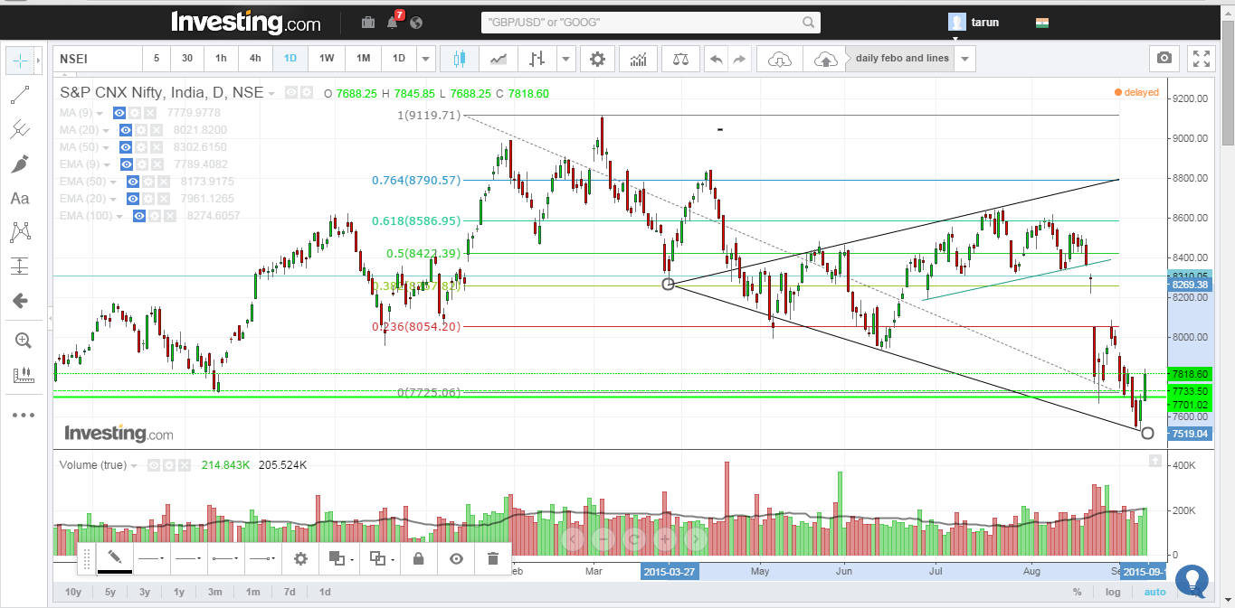The image size is (1235, 608).
Task: Toggle fullscreen chart mode
Action: point(1202,59)
